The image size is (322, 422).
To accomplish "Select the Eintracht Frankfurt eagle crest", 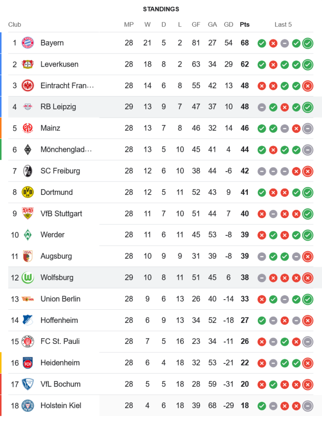I will 27,86.
